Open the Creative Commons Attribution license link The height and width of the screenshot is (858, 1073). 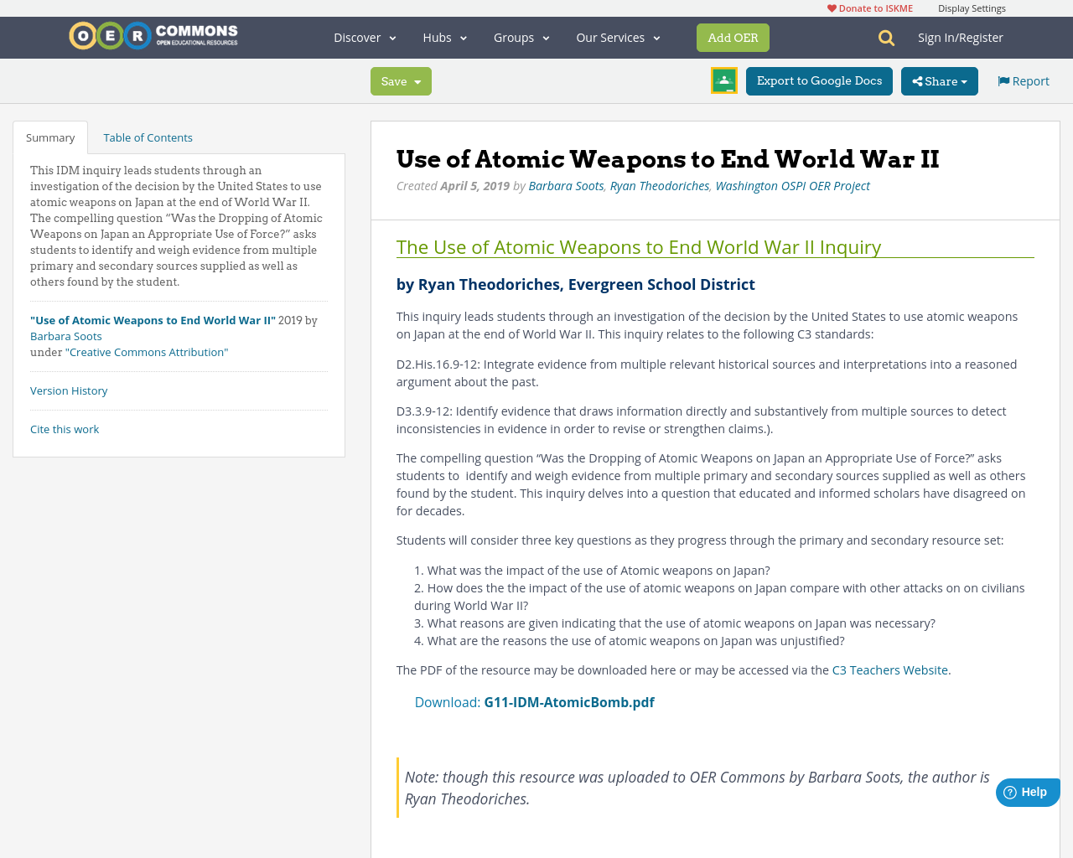click(147, 351)
